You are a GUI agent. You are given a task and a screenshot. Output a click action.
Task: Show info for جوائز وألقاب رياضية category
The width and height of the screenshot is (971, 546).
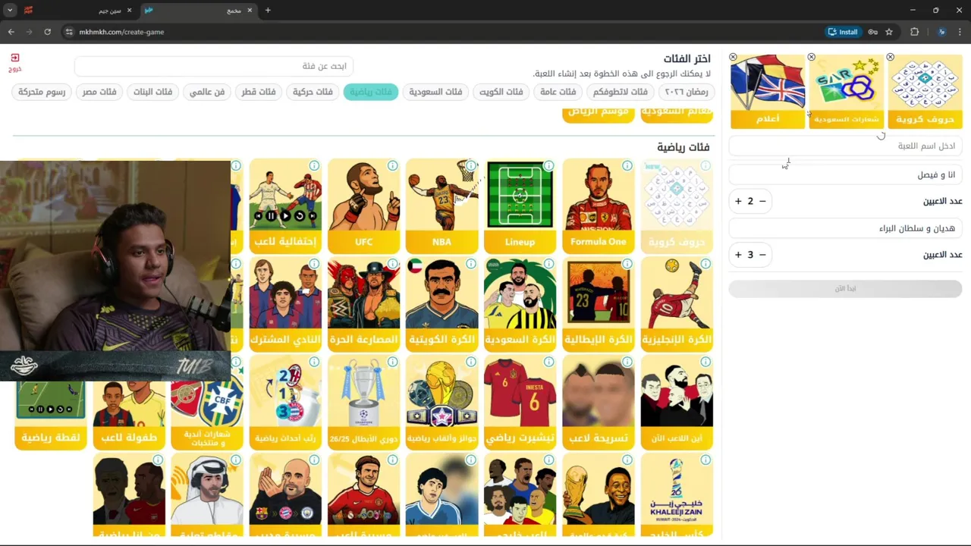[471, 362]
